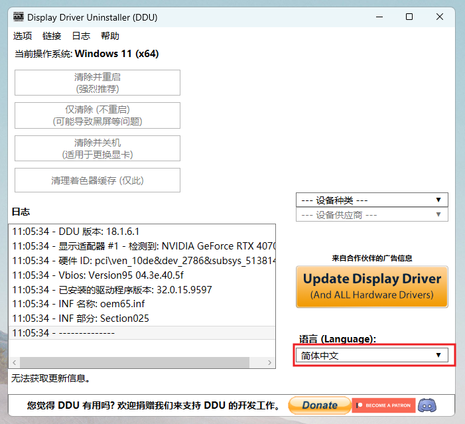
Task: Open the 简体中文 language dropdown
Action: coord(372,355)
